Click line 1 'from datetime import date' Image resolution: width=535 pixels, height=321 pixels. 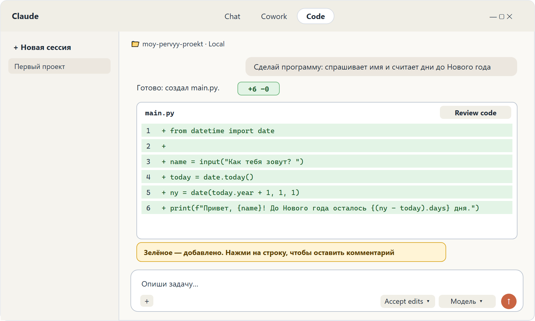(x=327, y=130)
